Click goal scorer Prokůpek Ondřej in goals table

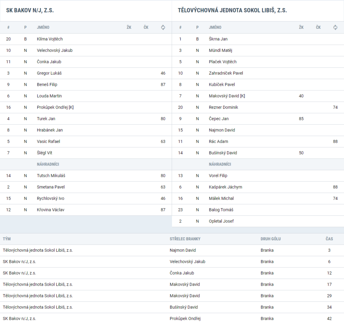pyautogui.click(x=185, y=319)
